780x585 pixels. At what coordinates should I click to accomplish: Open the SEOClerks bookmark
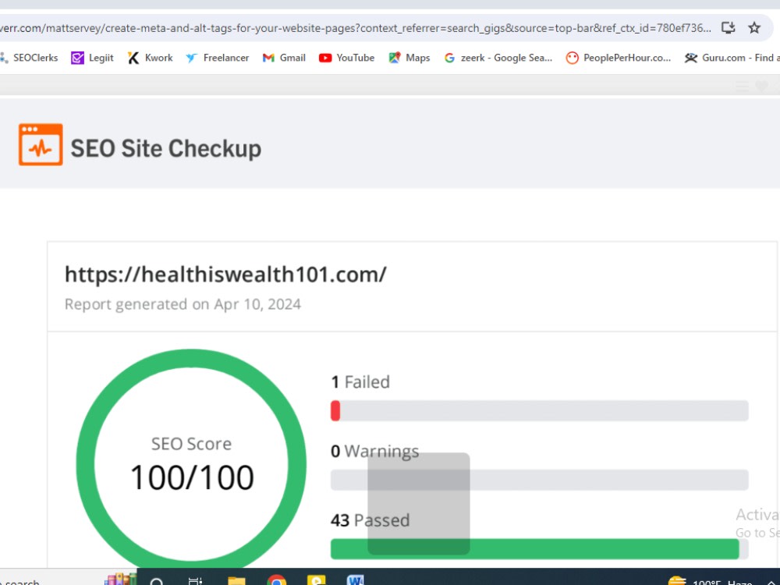click(x=29, y=58)
